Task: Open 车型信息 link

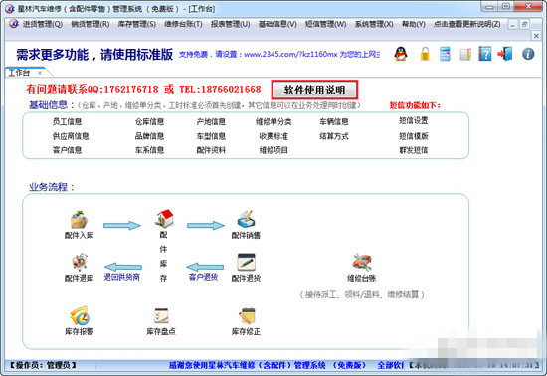Action: [x=211, y=136]
